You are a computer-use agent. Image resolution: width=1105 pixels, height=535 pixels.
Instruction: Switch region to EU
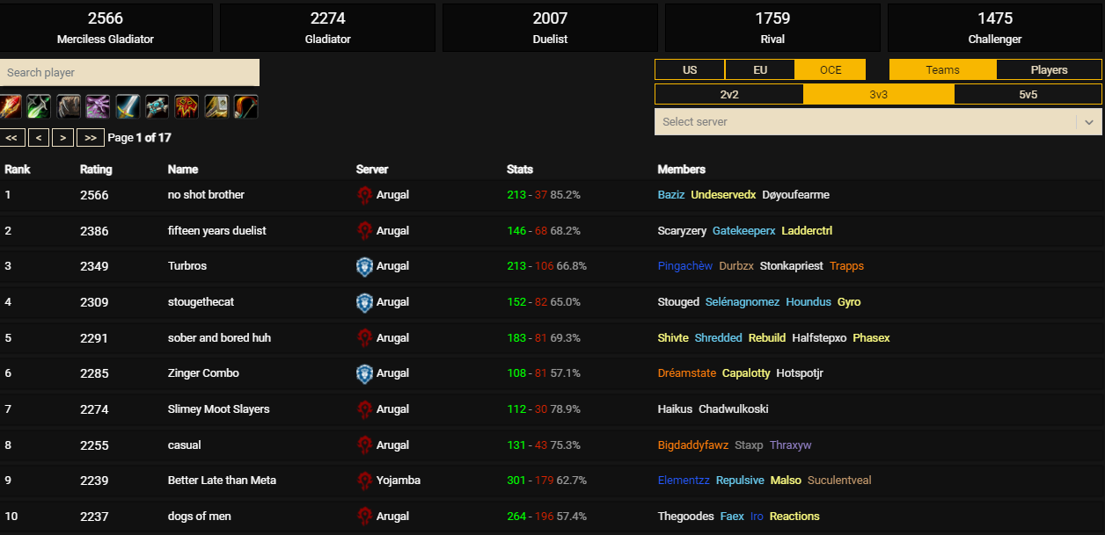(x=760, y=70)
